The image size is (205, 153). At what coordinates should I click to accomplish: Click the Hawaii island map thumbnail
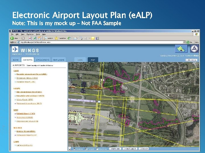[181, 49]
